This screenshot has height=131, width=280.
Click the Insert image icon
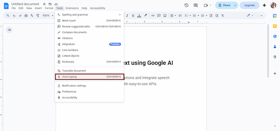tap(165, 15)
